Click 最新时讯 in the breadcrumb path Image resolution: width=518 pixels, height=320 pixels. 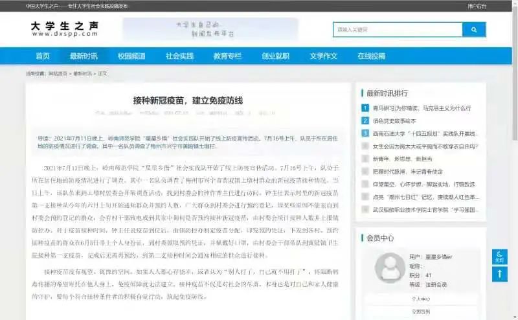[82, 73]
